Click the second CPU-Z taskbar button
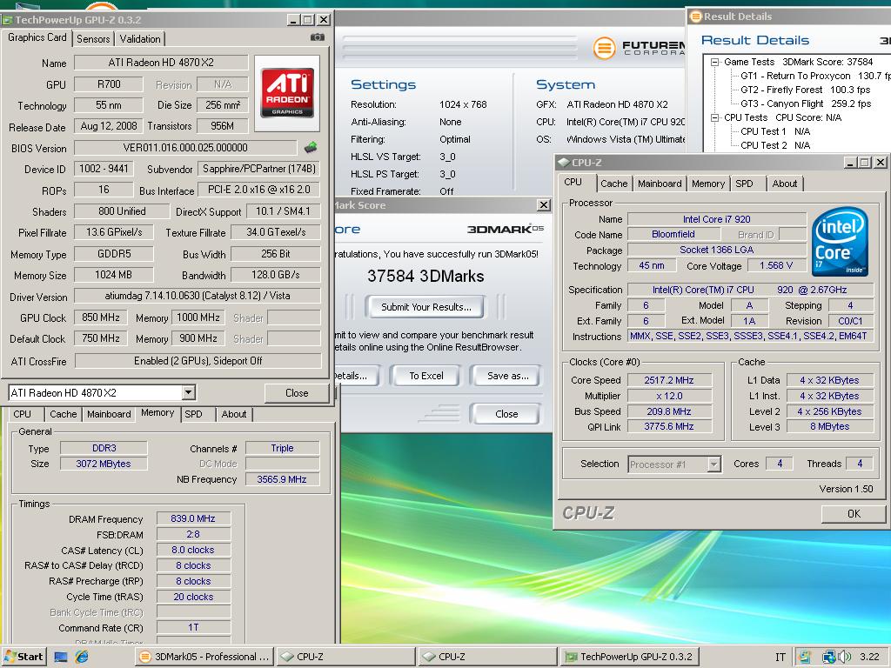This screenshot has width=891, height=668. pyautogui.click(x=487, y=657)
